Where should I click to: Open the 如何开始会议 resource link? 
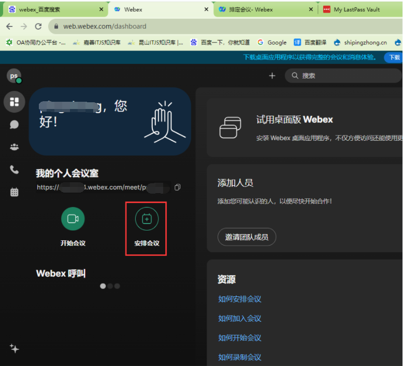click(x=239, y=338)
